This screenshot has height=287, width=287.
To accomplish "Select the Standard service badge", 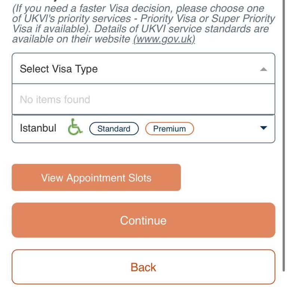I will 114,129.
